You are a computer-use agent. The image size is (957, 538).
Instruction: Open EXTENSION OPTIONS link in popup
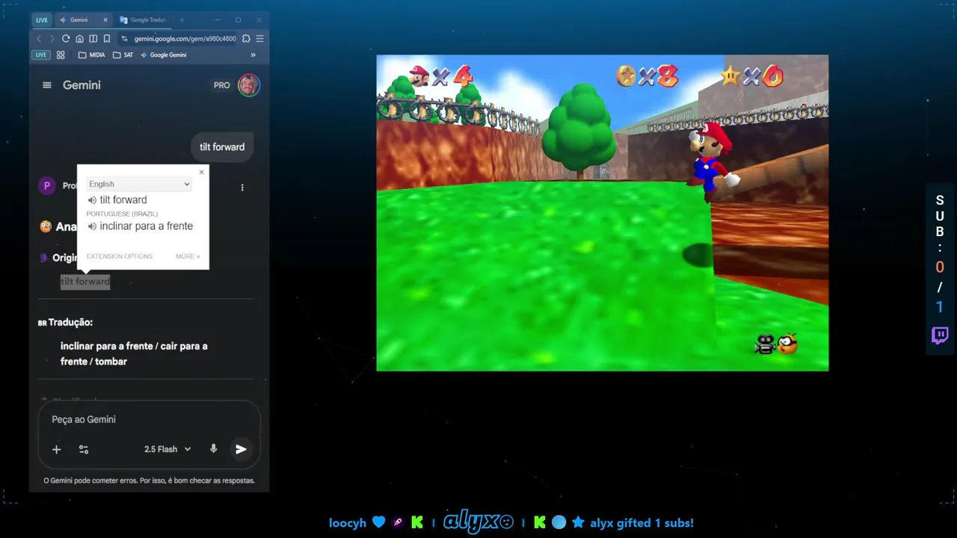coord(119,256)
